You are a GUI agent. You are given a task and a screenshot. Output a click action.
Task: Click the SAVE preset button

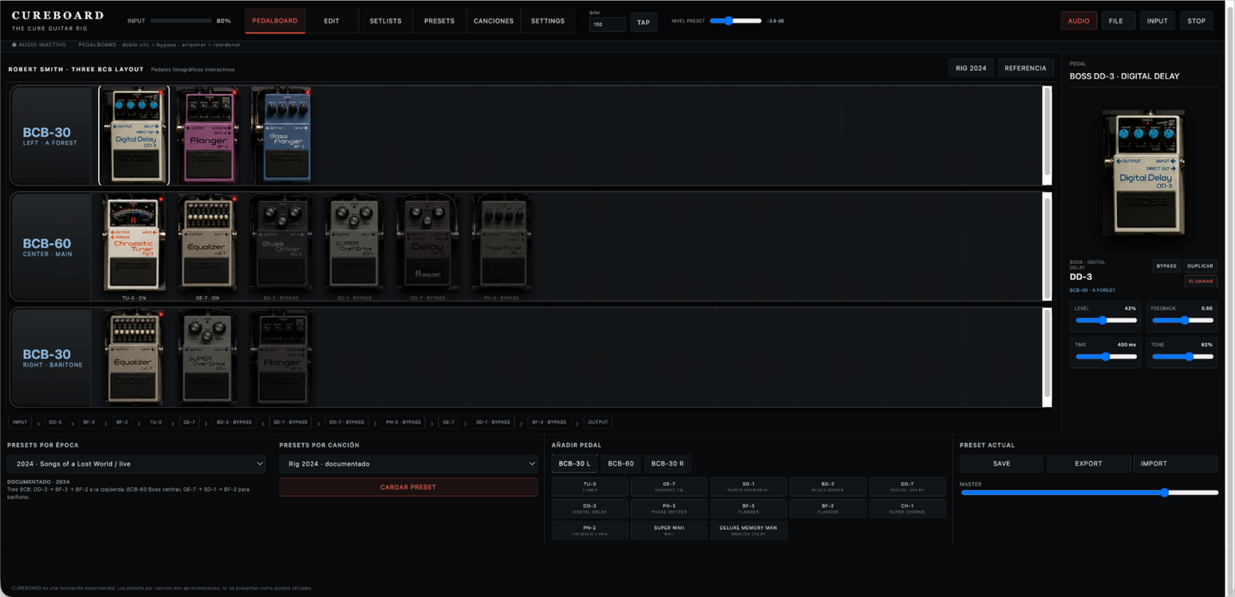tap(1002, 464)
